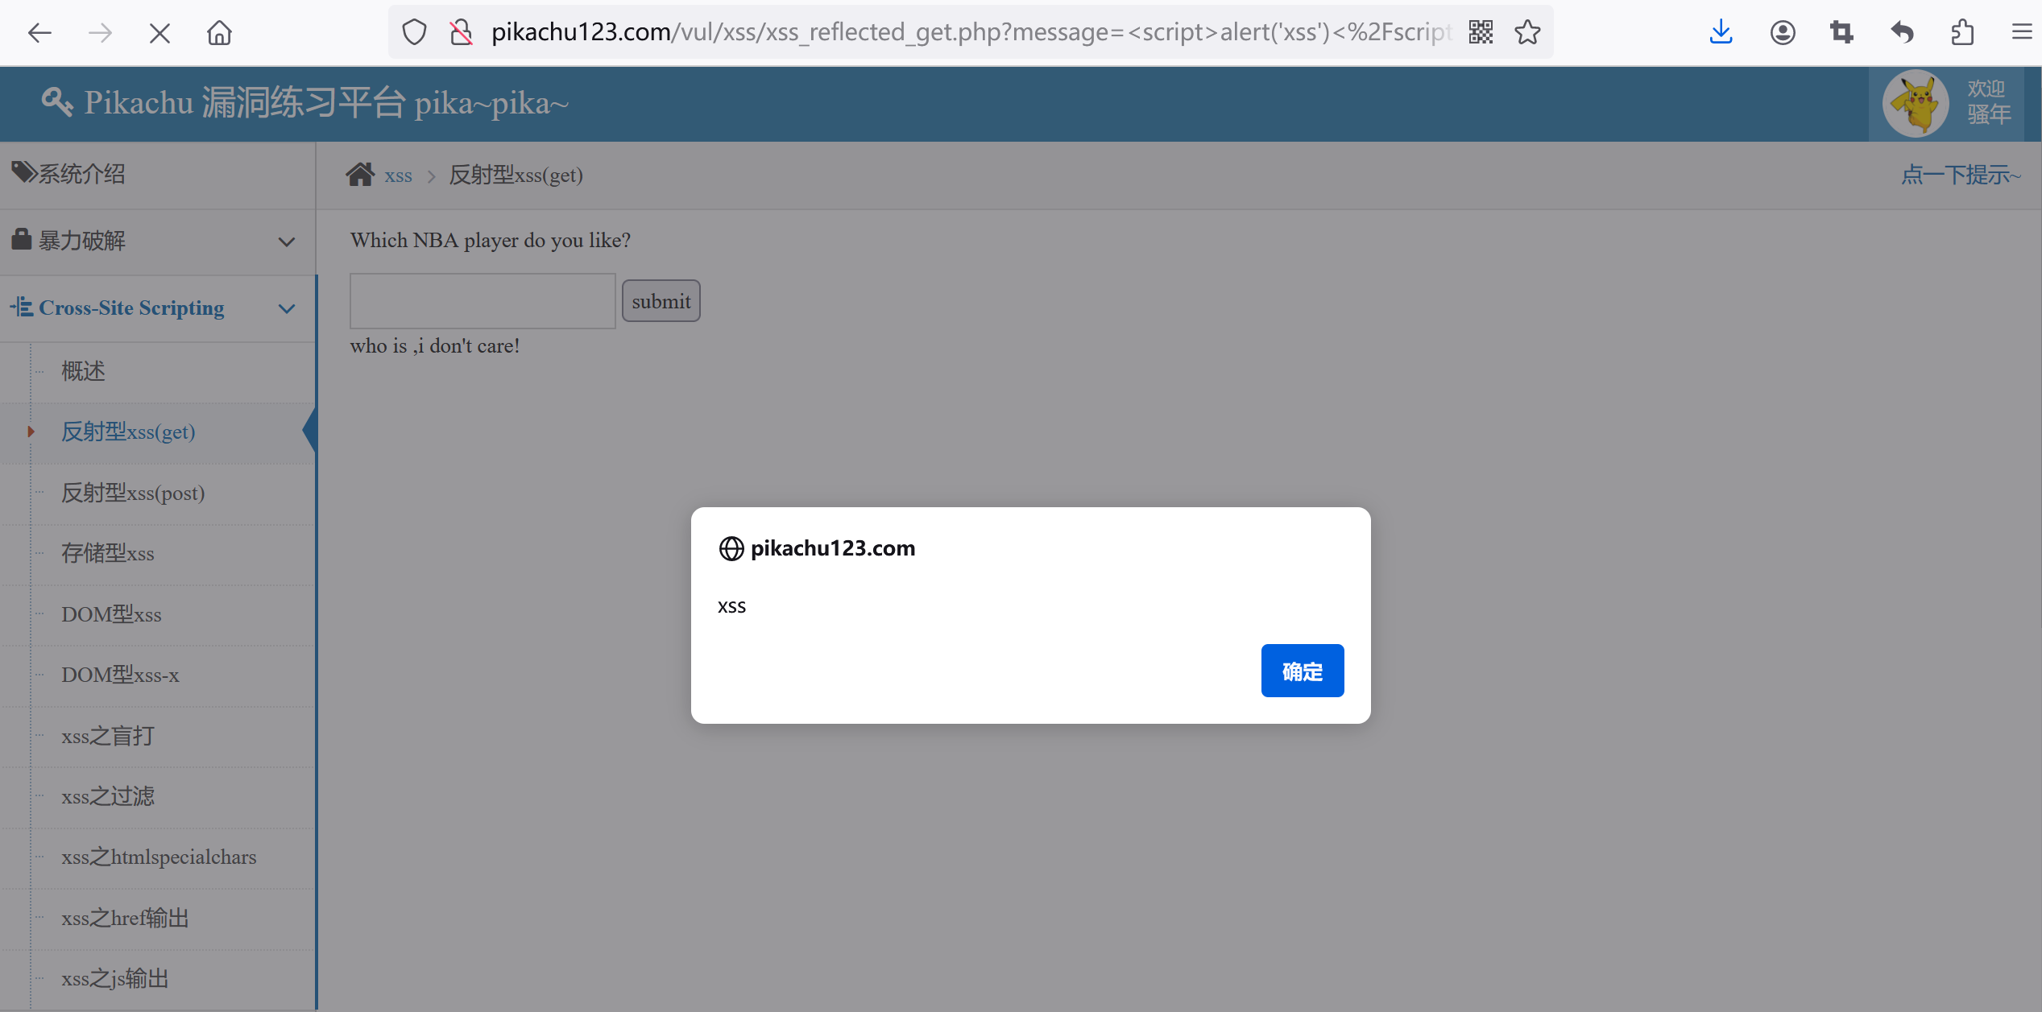
Task: Open the extensions puzzle icon
Action: (1962, 32)
